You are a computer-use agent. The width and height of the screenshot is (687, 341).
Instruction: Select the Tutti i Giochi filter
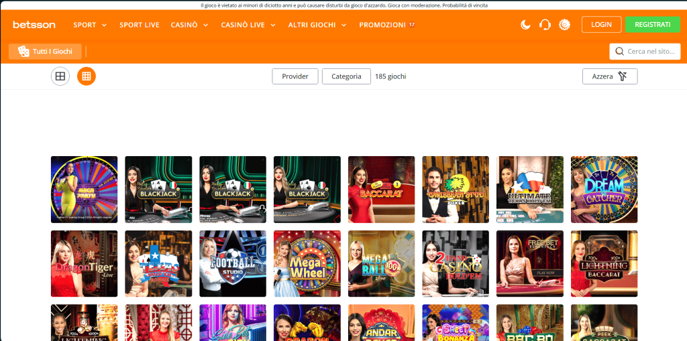point(45,52)
